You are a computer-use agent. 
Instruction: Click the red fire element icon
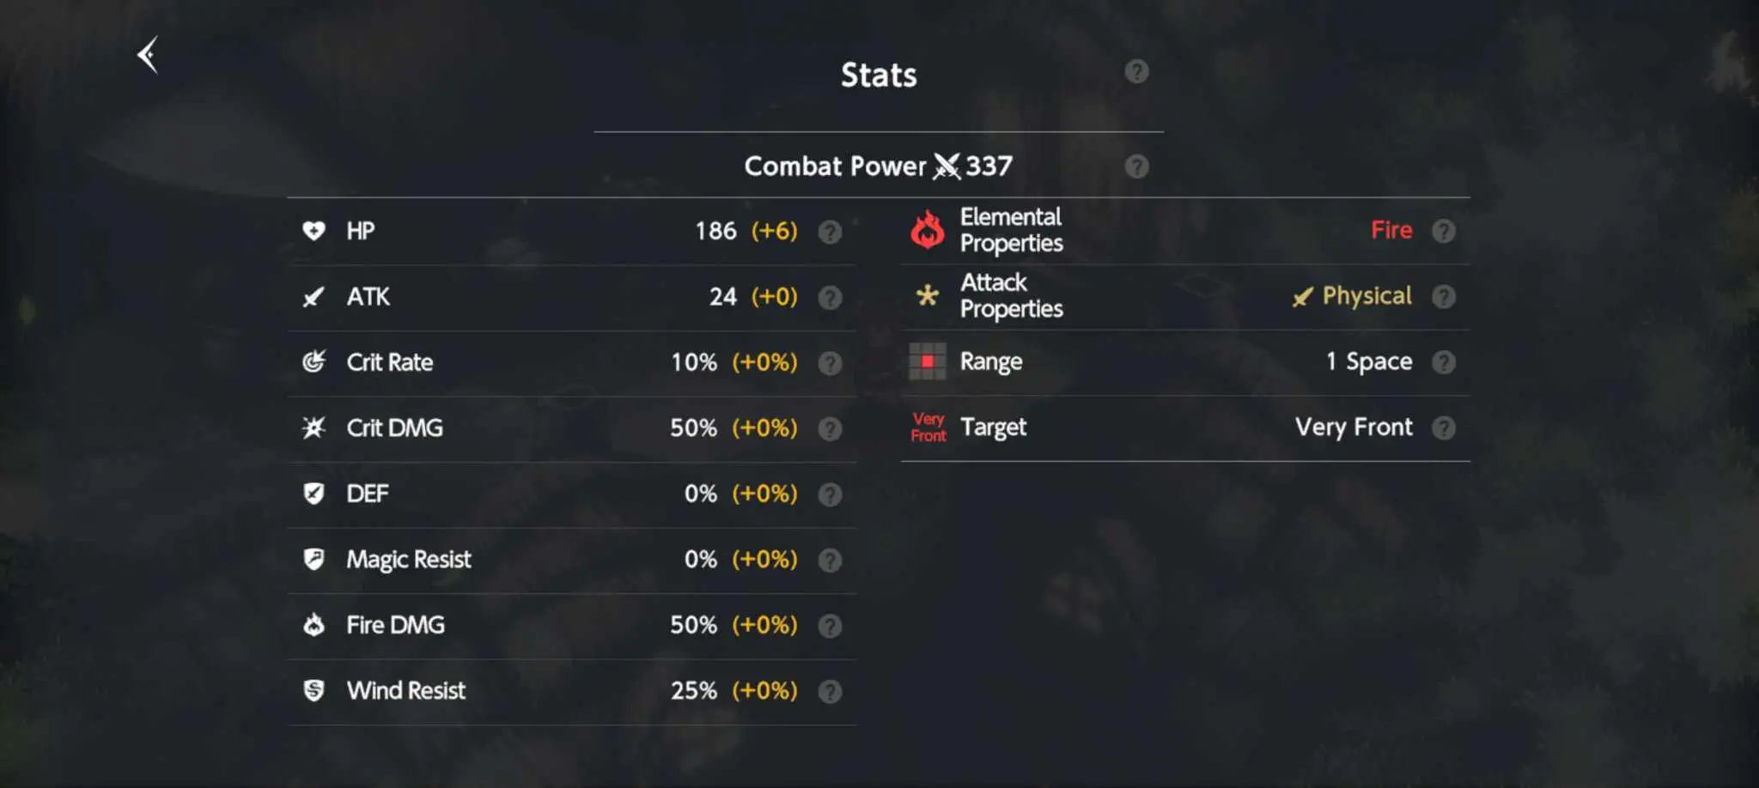pos(928,230)
